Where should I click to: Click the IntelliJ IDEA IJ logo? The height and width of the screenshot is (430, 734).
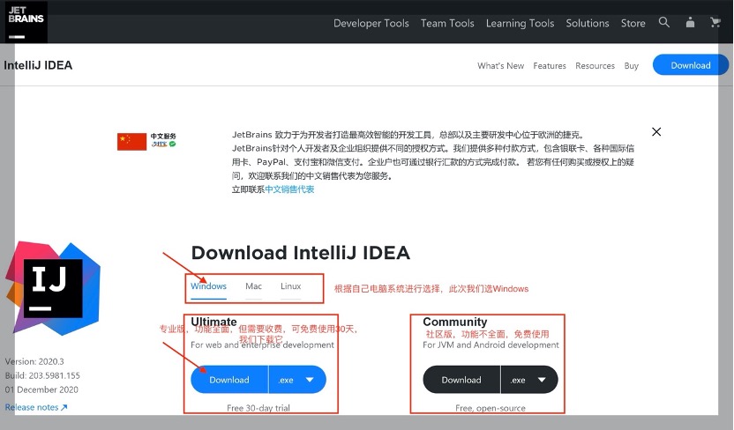[x=53, y=288]
